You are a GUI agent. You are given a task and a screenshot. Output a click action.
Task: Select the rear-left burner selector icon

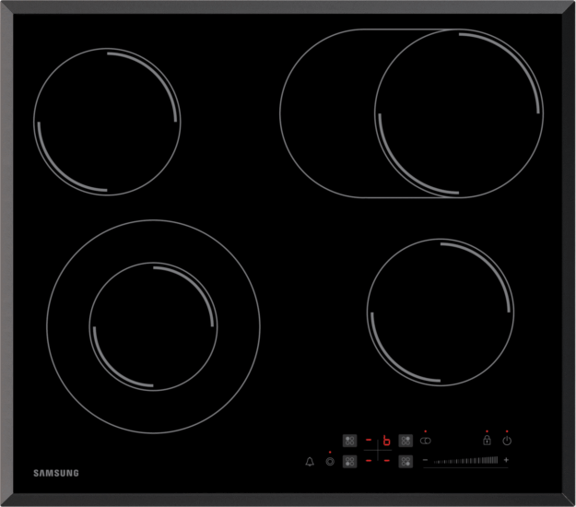(350, 441)
